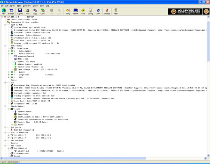Screen dimensions: 210x164
Task: Open the Config tool icon
Action: (90, 11)
